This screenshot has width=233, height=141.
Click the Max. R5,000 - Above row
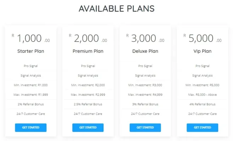[x=203, y=94]
